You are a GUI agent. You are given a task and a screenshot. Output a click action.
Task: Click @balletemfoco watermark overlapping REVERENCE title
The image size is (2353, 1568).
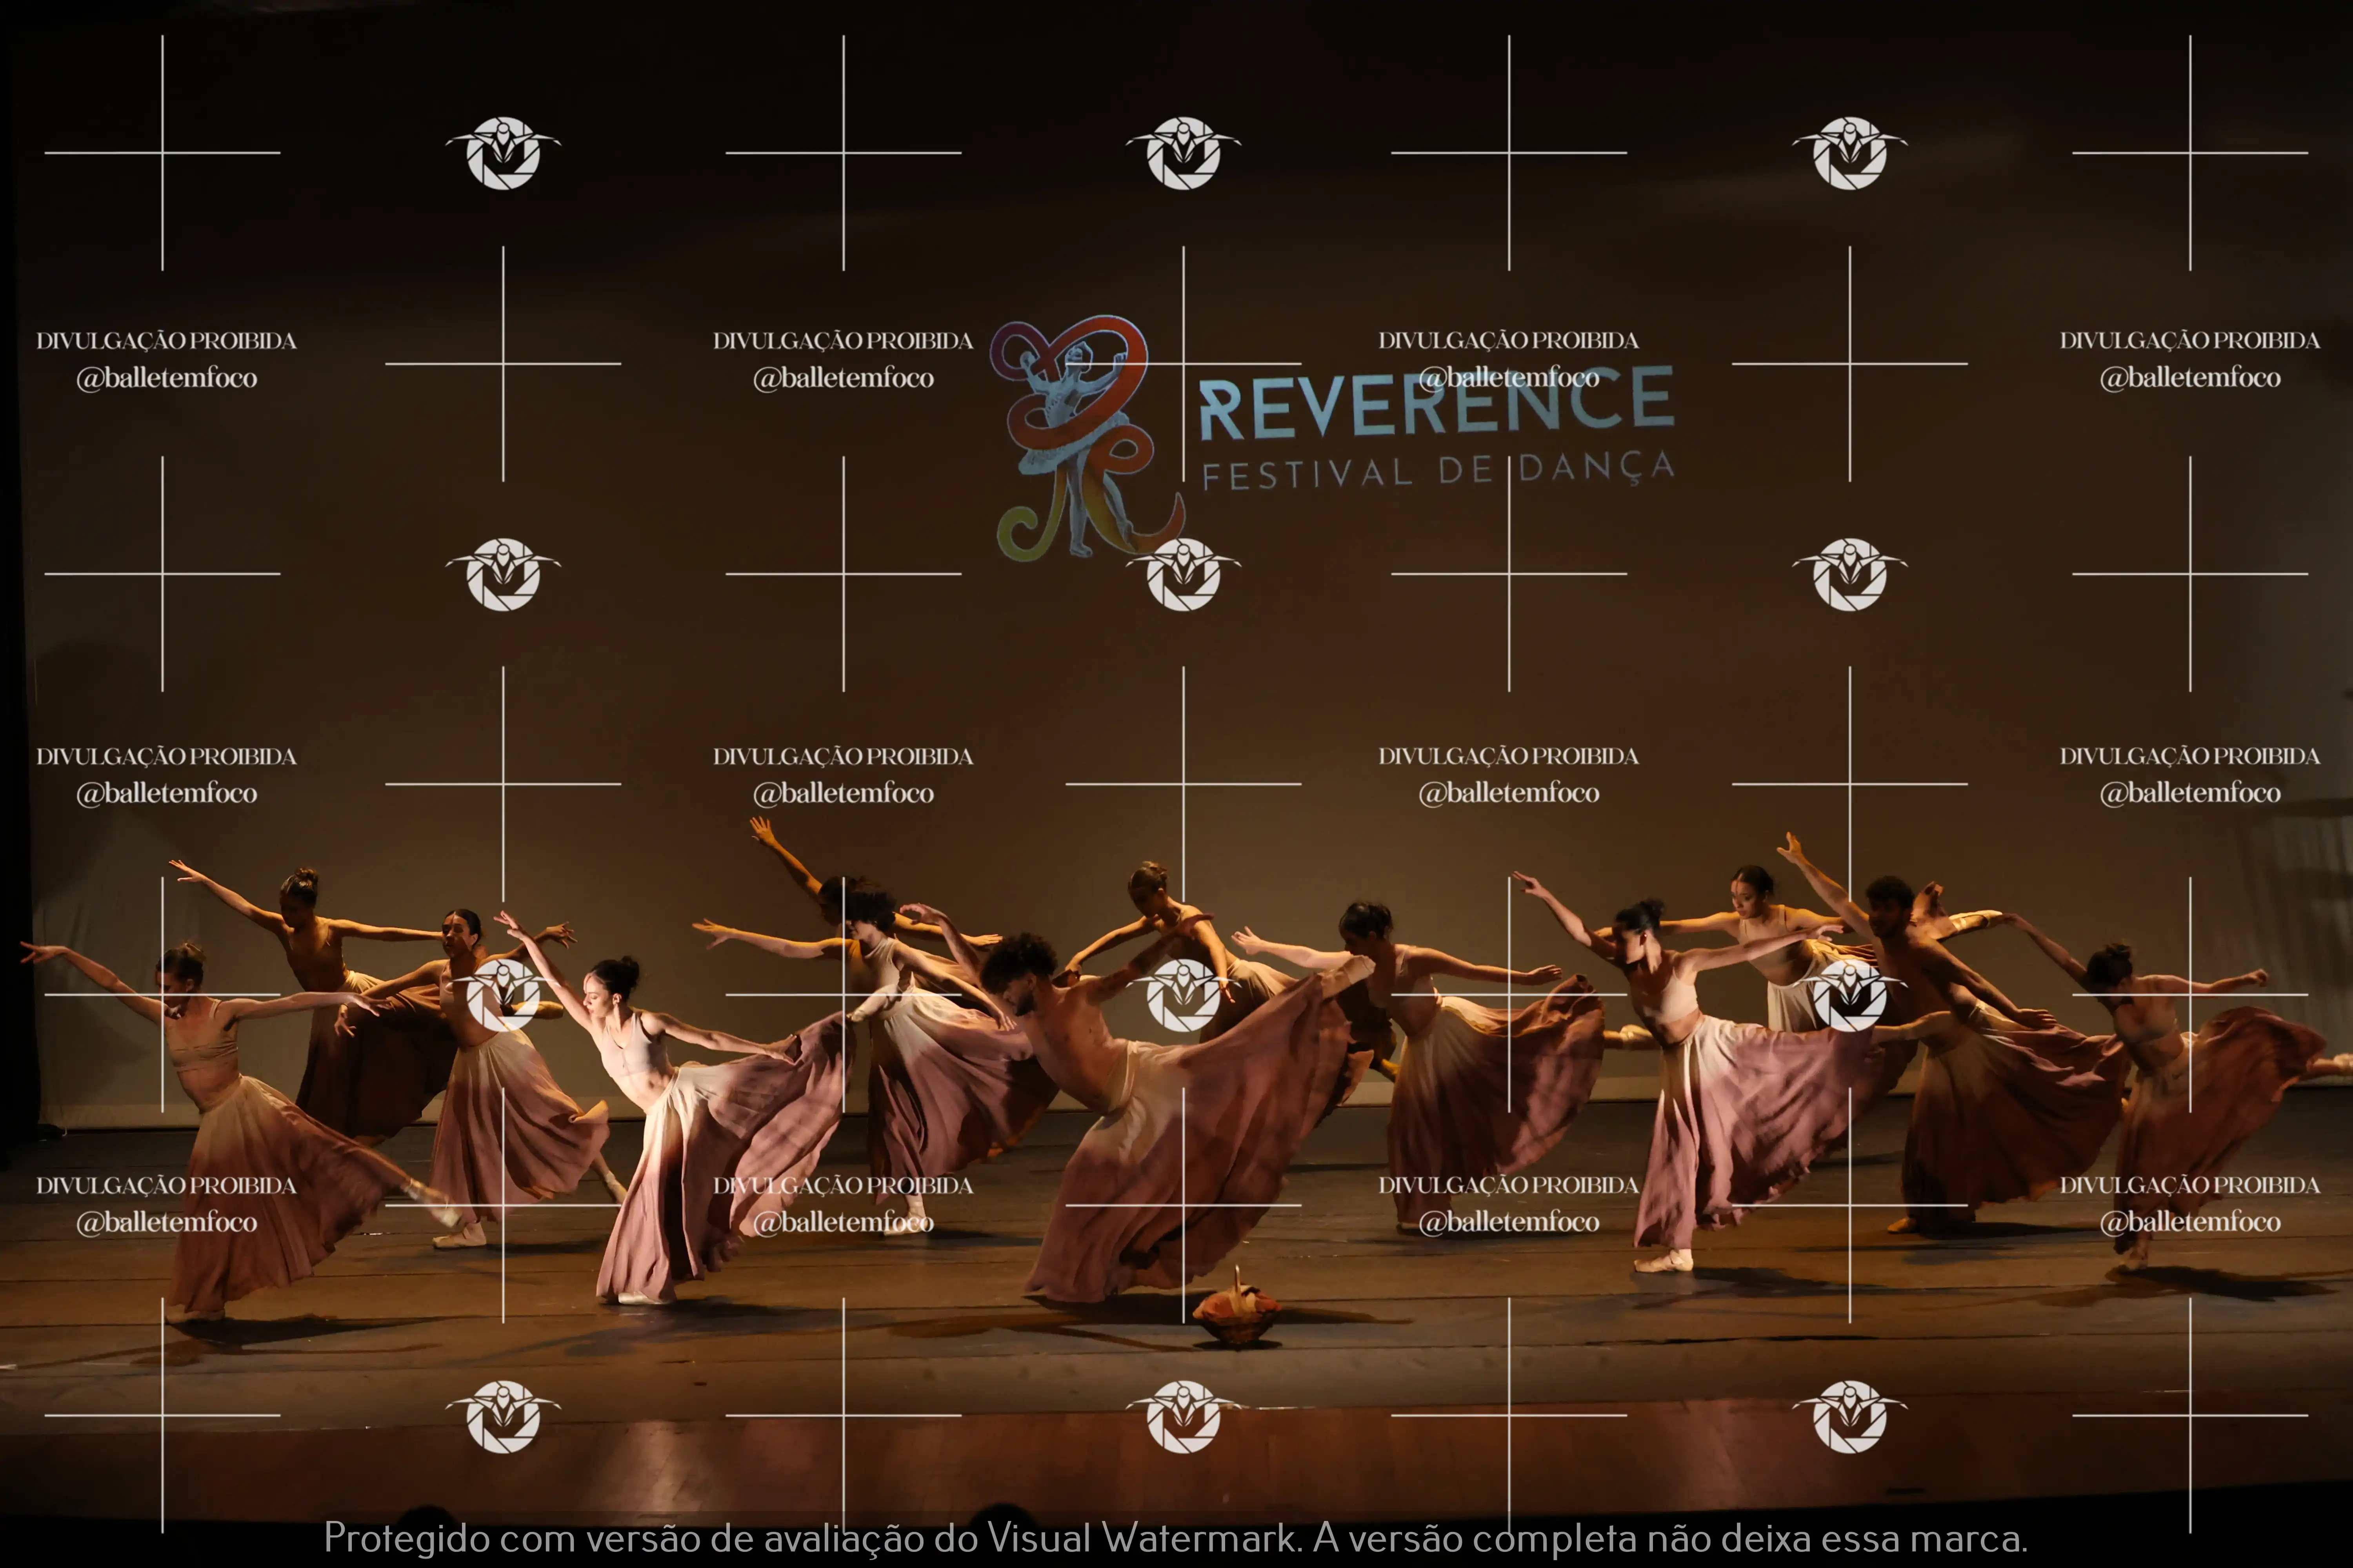coord(1509,378)
